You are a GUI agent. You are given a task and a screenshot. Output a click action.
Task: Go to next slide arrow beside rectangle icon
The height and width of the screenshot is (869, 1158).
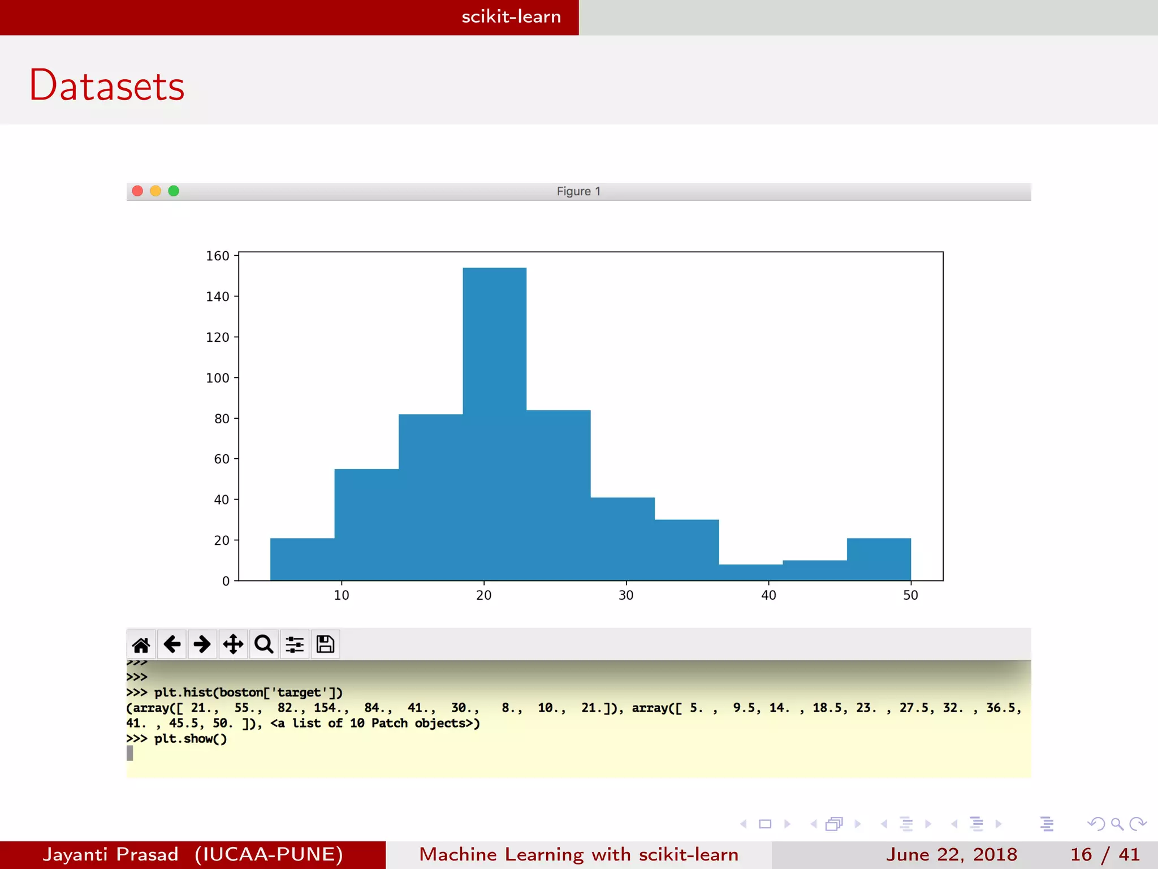click(x=787, y=824)
